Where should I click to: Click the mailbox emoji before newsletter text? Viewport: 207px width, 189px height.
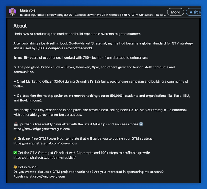(x=16, y=124)
